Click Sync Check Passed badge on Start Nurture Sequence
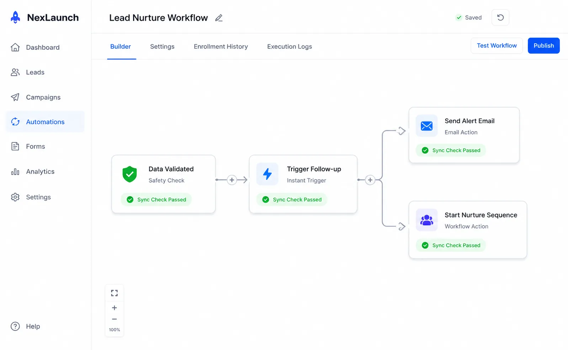The image size is (568, 350). pos(451,245)
